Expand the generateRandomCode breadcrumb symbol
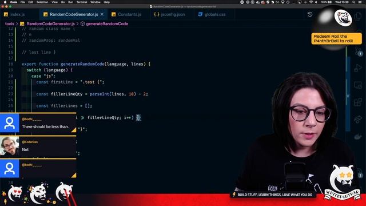 tap(107, 24)
